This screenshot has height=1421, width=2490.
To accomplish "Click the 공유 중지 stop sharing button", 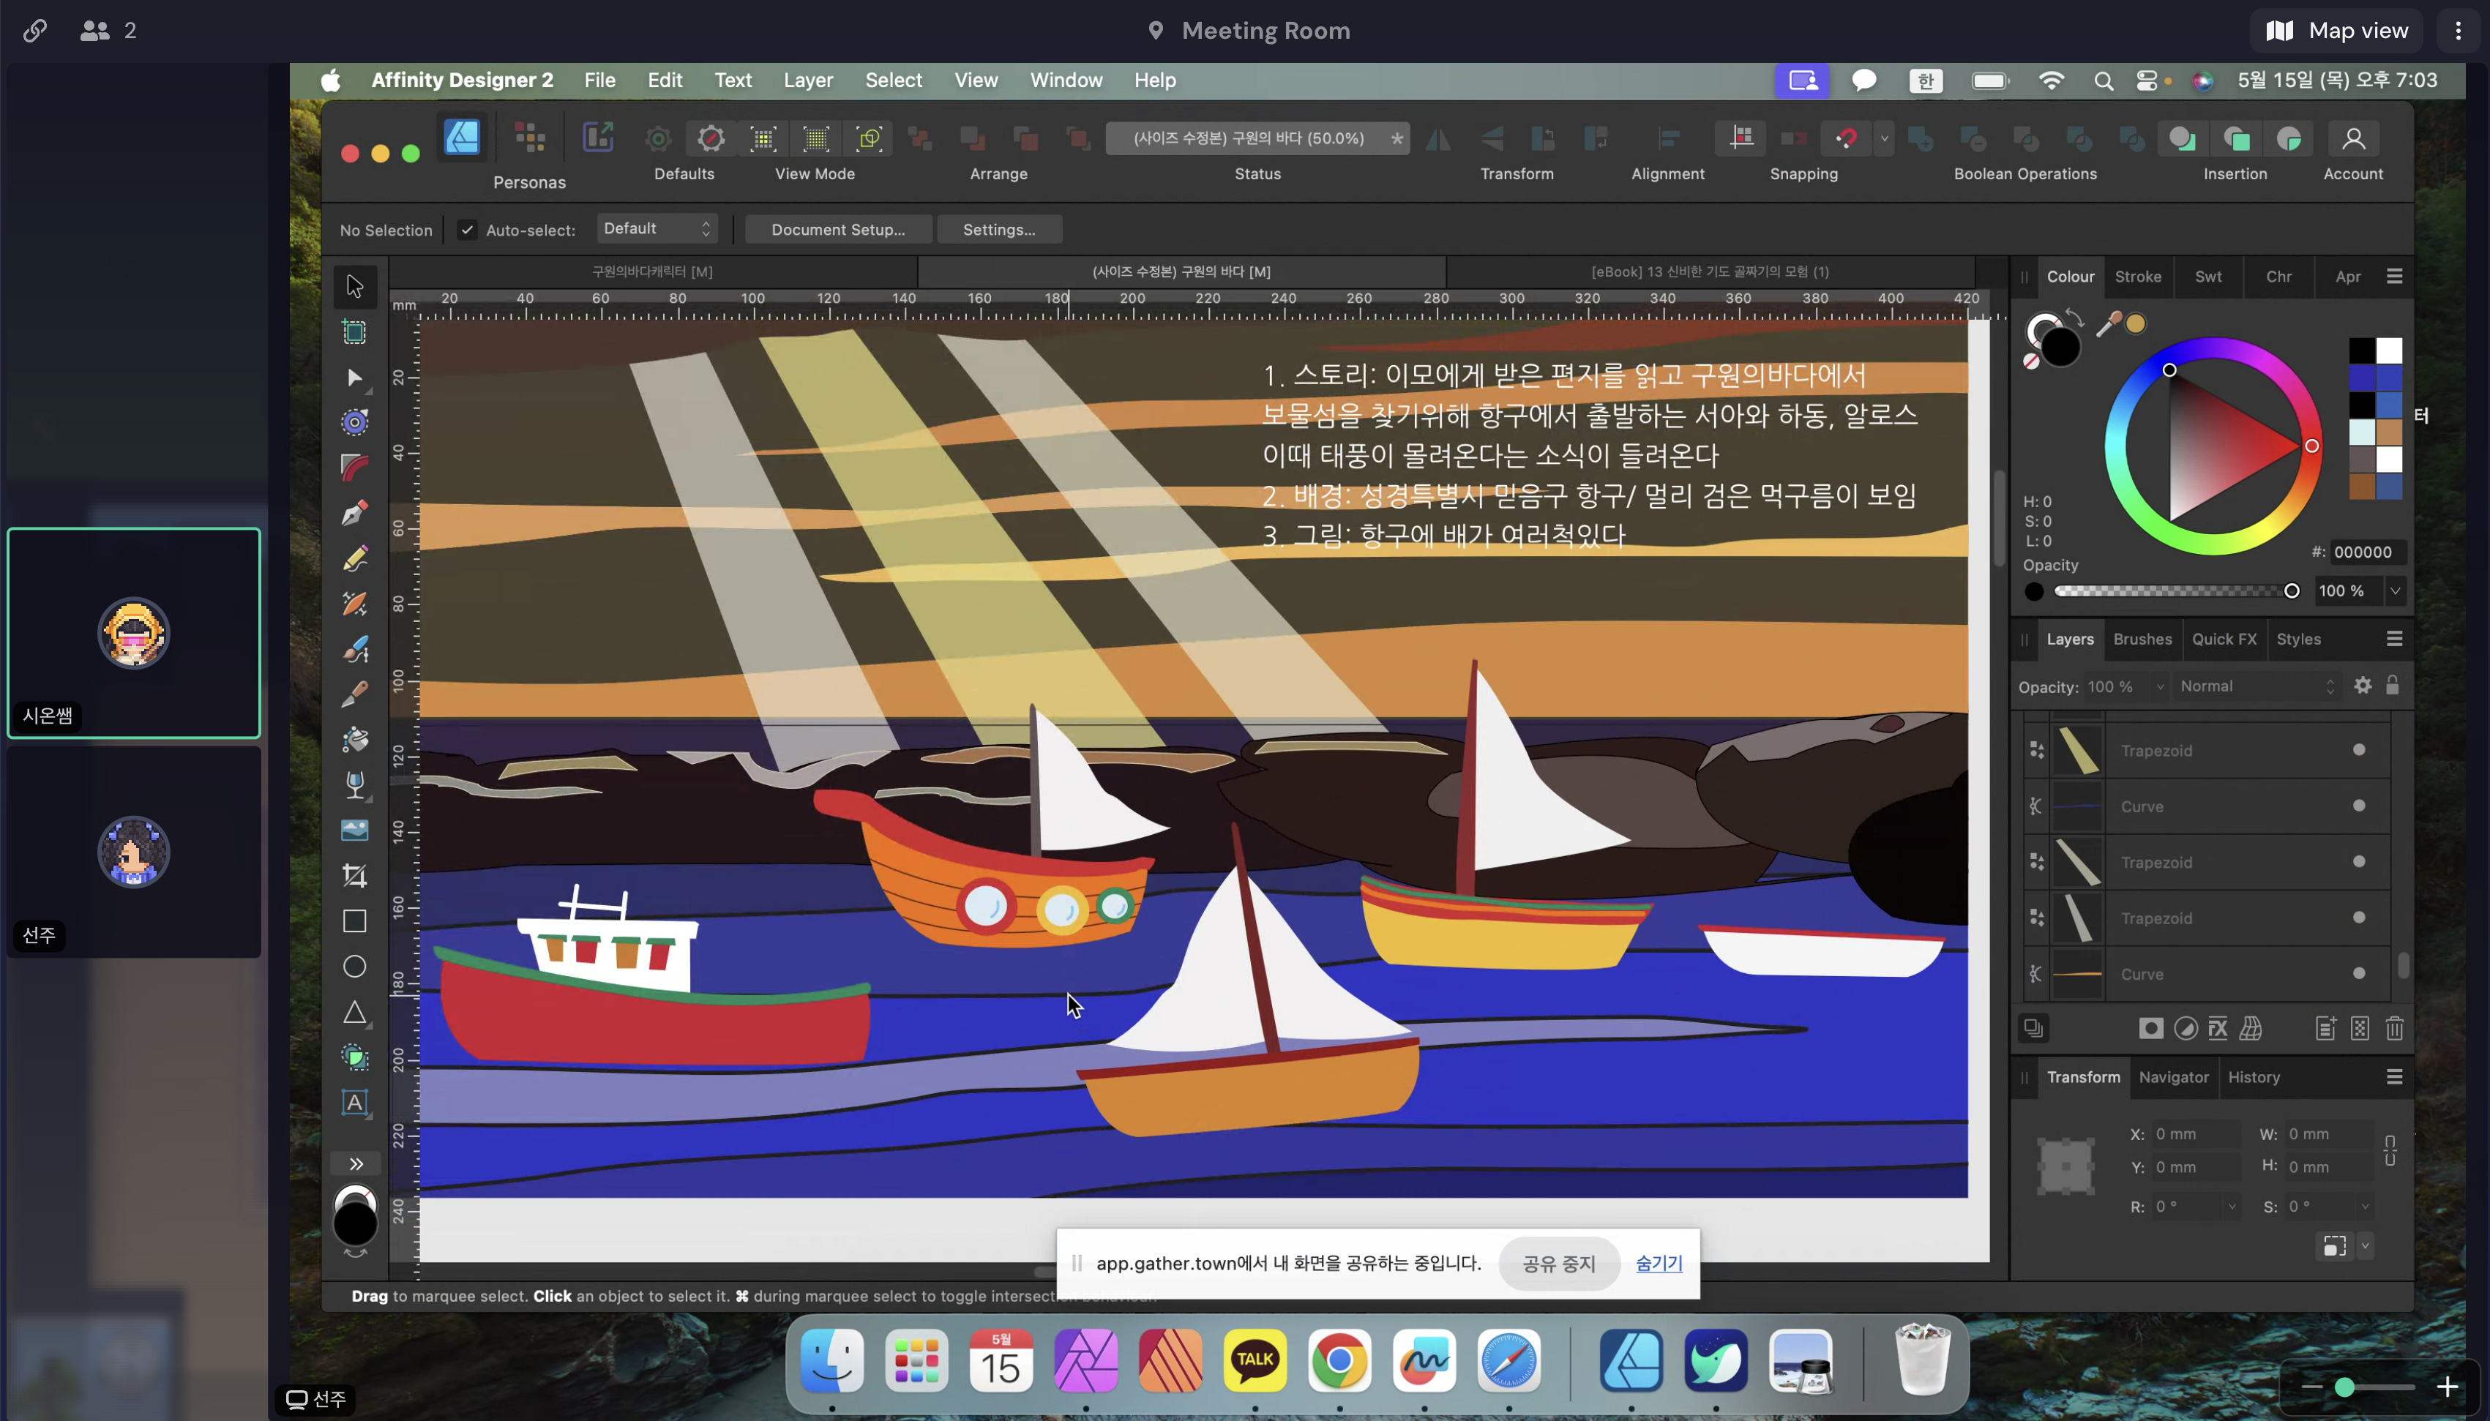I will tap(1559, 1264).
